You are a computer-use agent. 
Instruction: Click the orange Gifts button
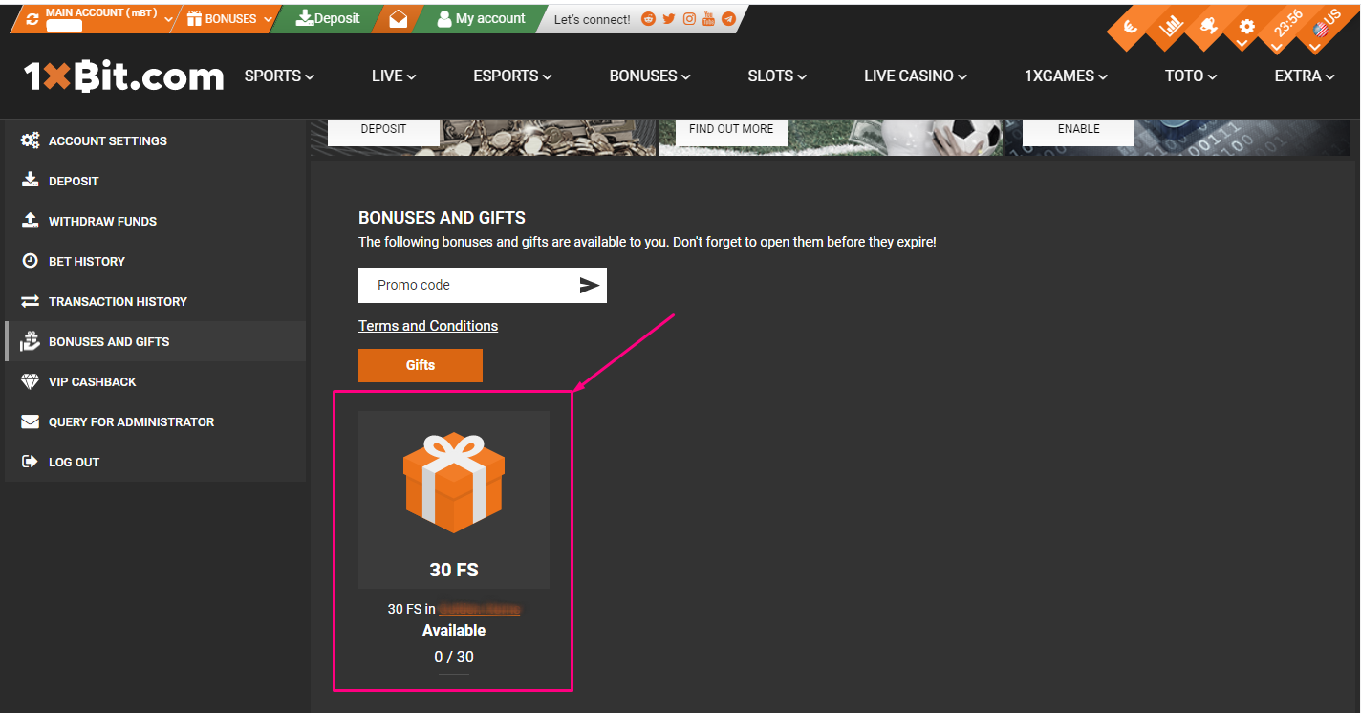pos(421,365)
